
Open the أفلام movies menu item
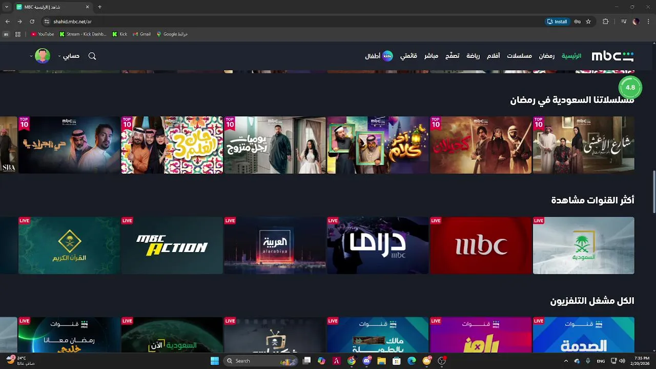[x=493, y=56]
